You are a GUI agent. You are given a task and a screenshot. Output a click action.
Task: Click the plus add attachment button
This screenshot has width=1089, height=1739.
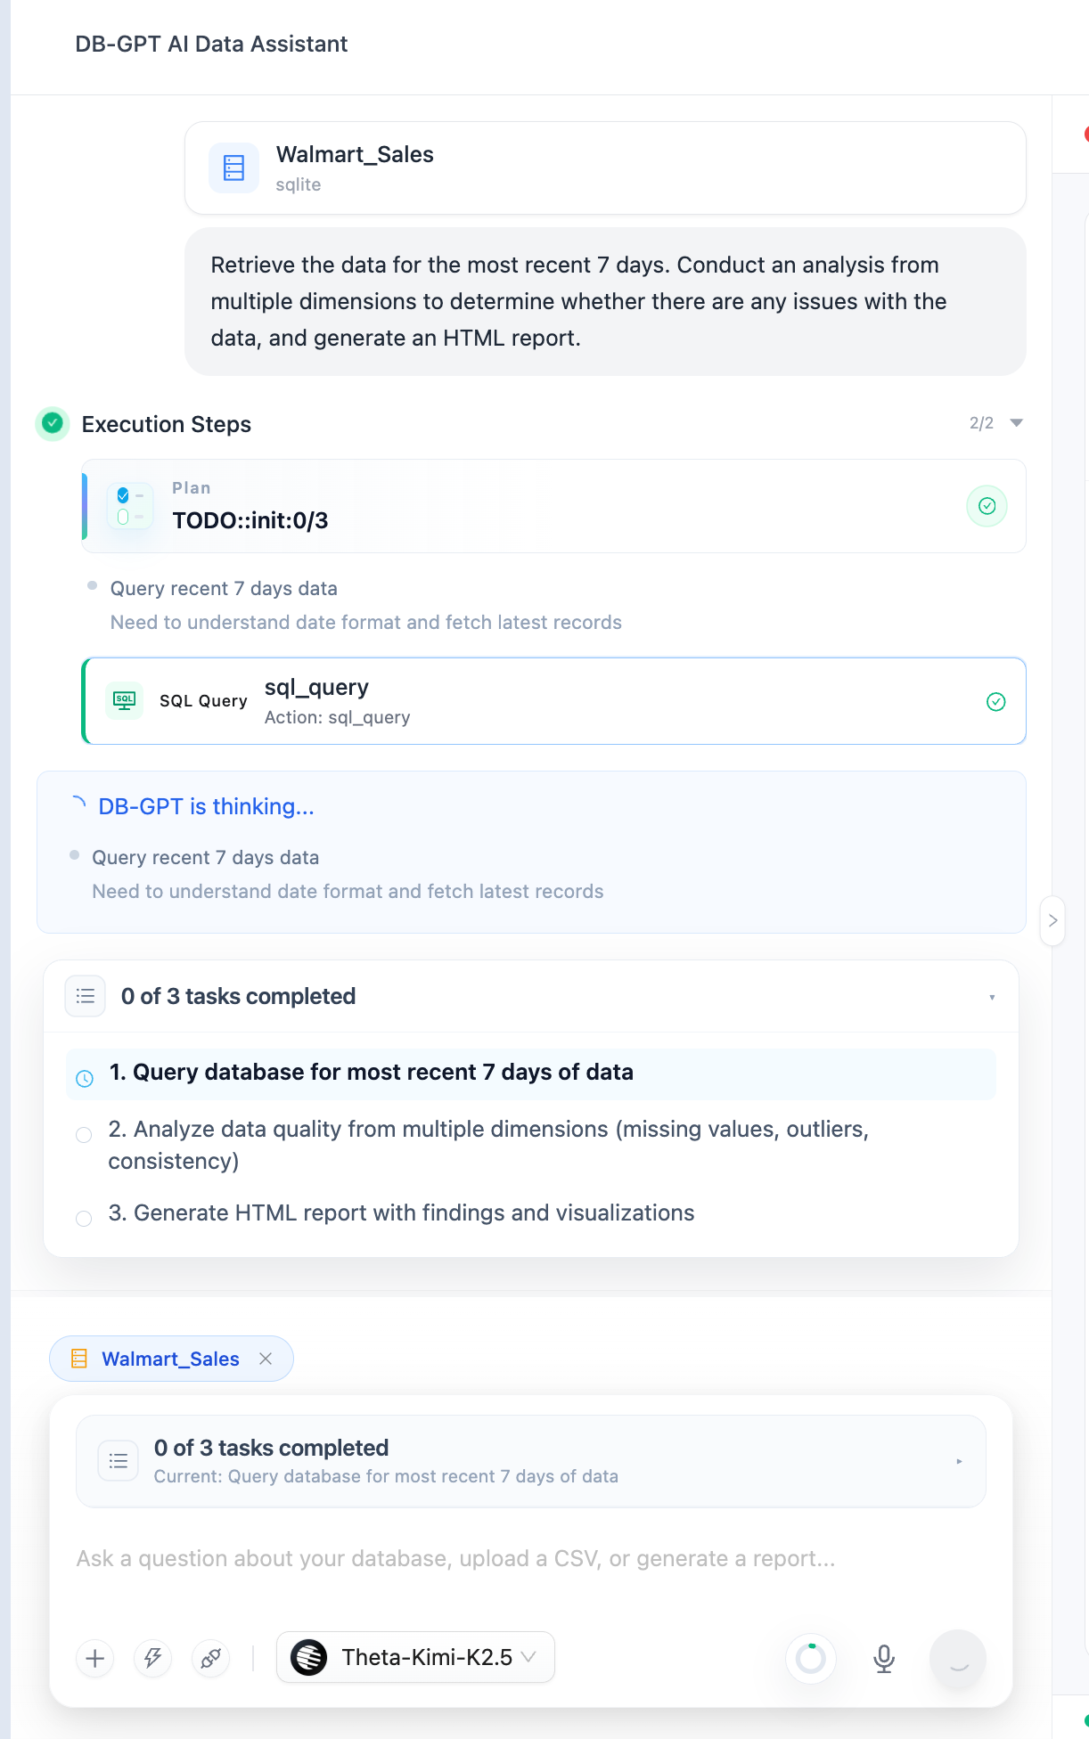tap(95, 1658)
